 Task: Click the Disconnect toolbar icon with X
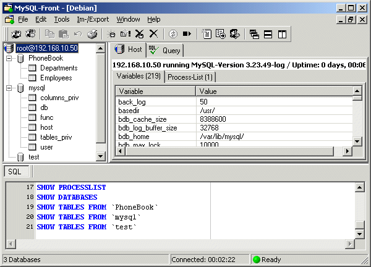pyautogui.click(x=30, y=34)
